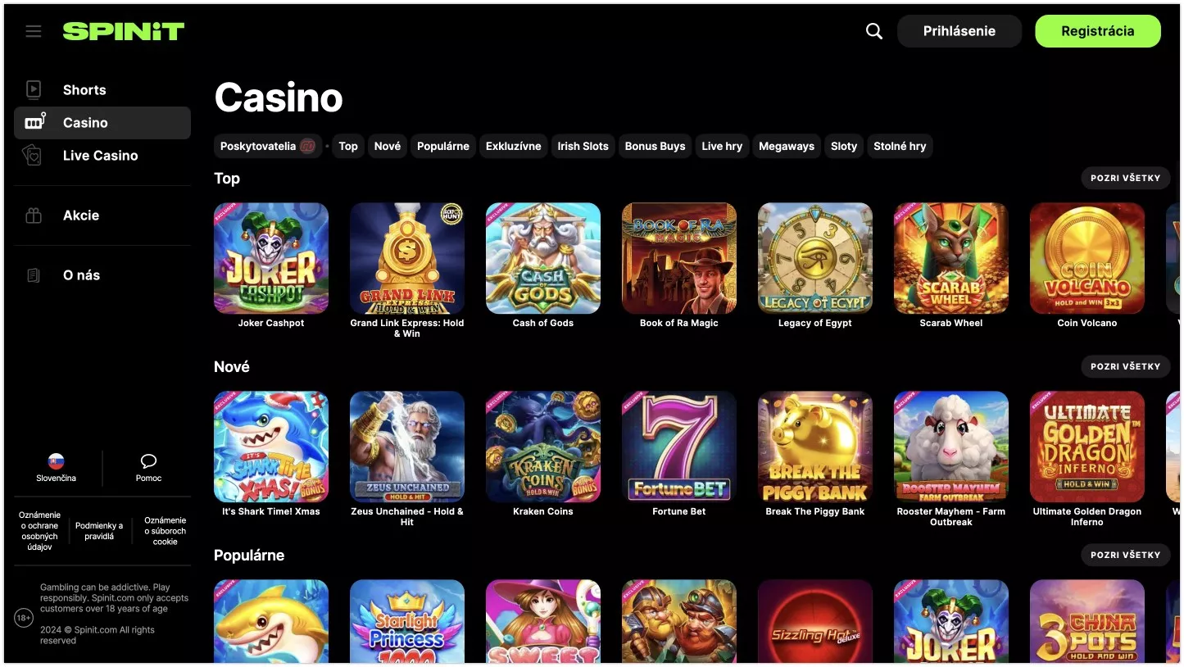1184x667 pixels.
Task: Click the Prihlásenie login button
Action: (x=959, y=31)
